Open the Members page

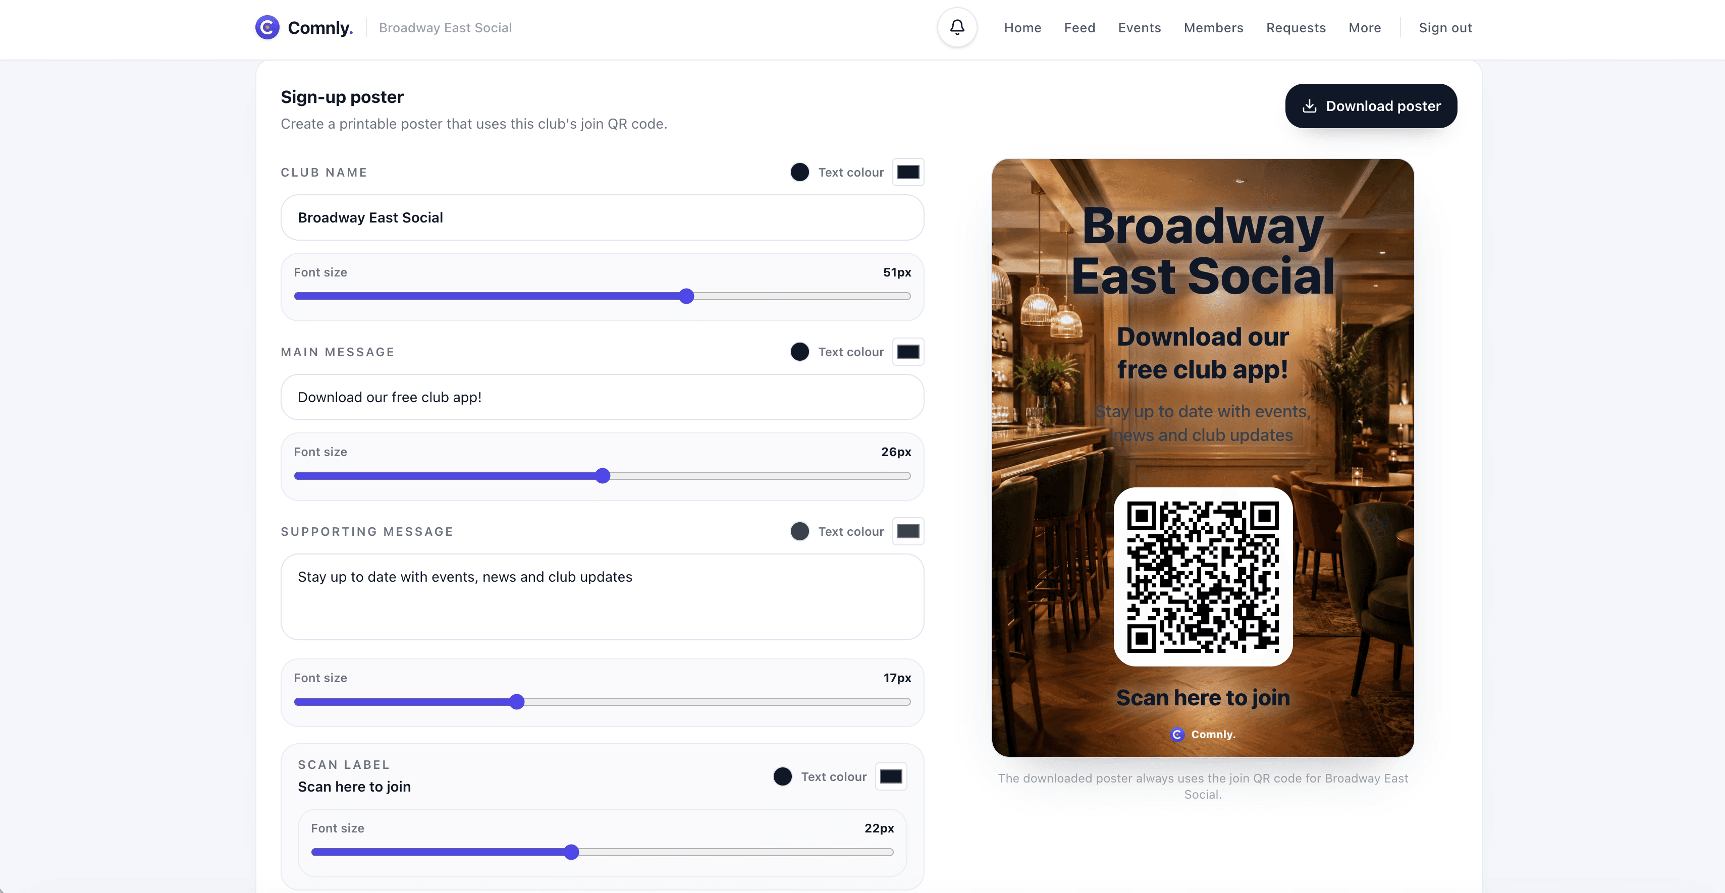coord(1213,27)
